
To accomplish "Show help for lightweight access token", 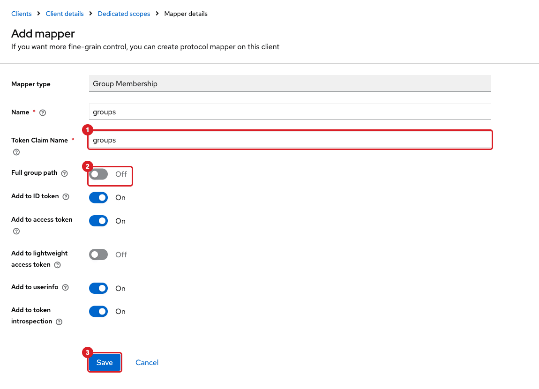I will (x=57, y=265).
